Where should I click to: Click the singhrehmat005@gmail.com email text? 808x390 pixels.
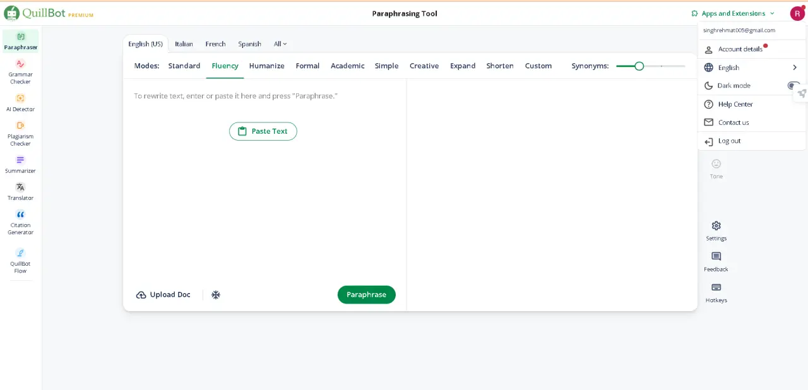point(739,30)
